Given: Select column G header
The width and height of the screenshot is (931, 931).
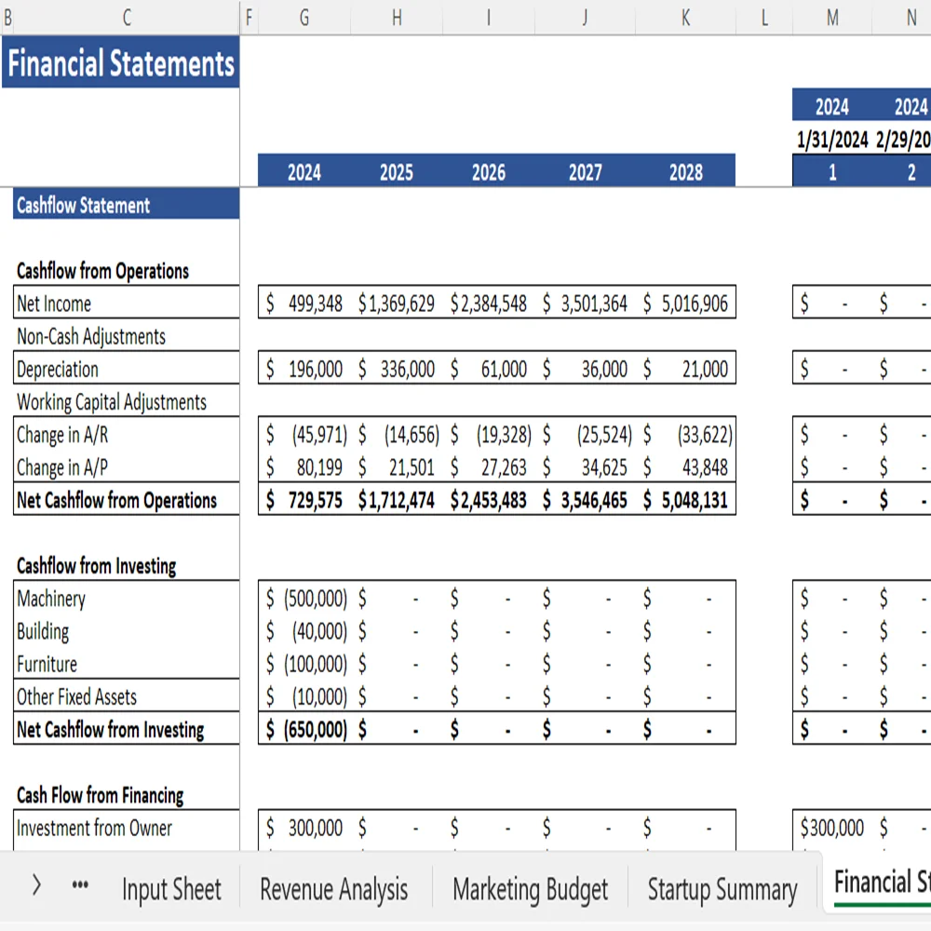Looking at the screenshot, I should (304, 16).
